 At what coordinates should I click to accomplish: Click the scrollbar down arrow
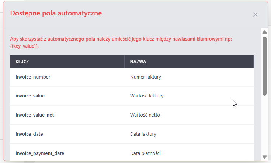pyautogui.click(x=264, y=157)
